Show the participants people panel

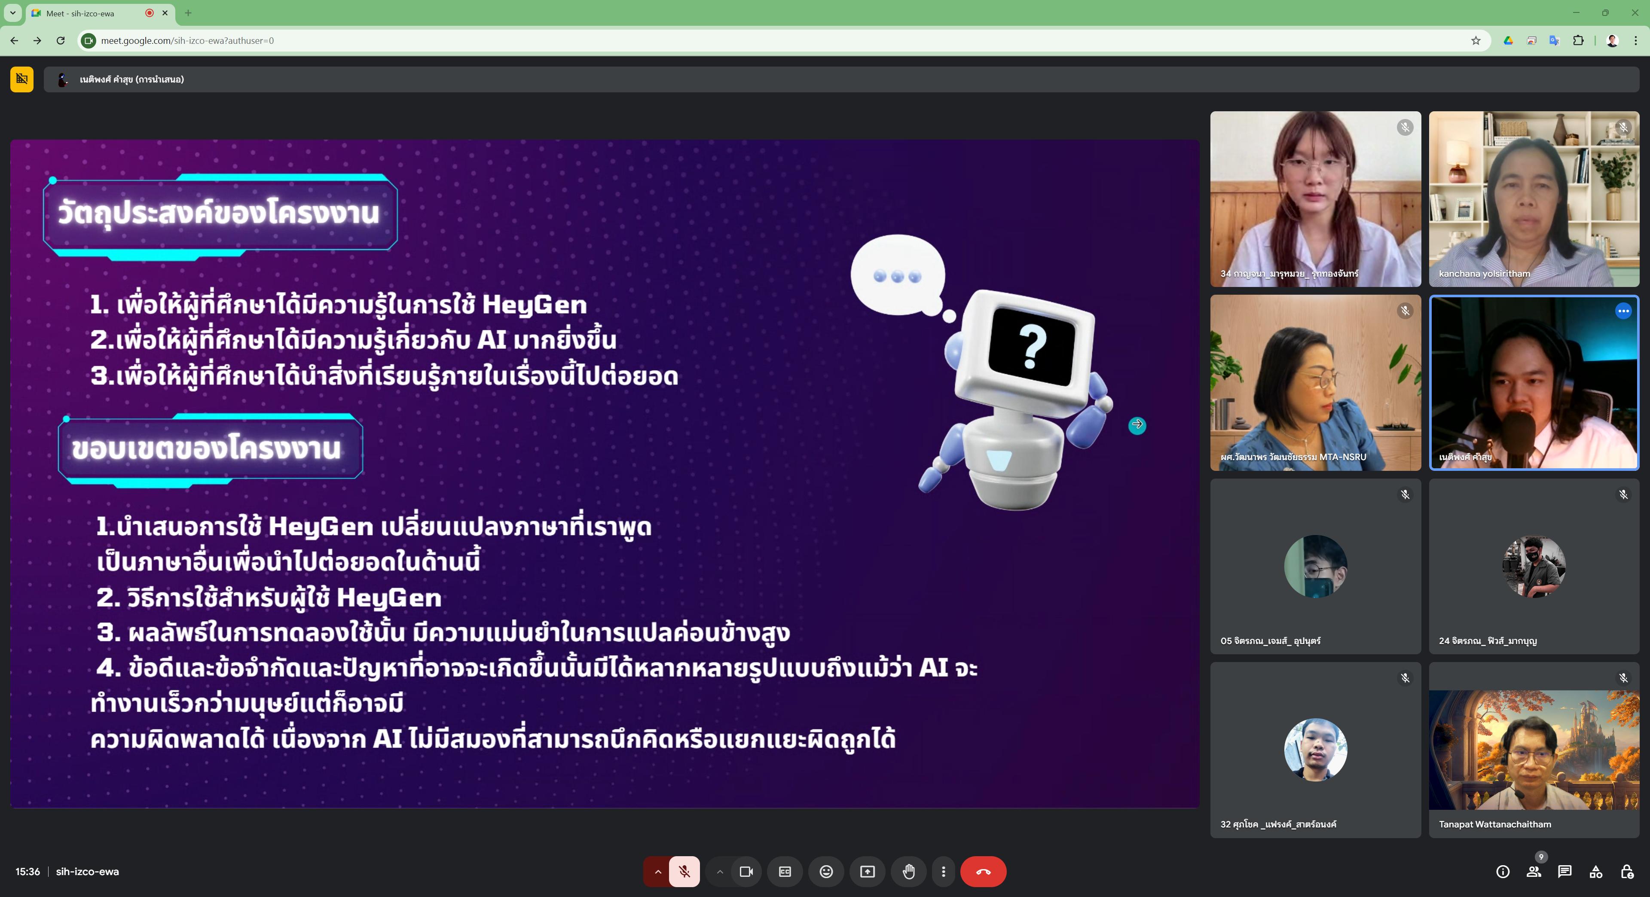(x=1534, y=871)
